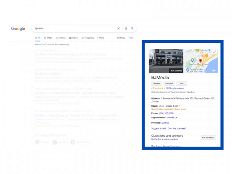The width and height of the screenshot is (232, 174).
Task: Click Own this business?
Action: pos(177,129)
